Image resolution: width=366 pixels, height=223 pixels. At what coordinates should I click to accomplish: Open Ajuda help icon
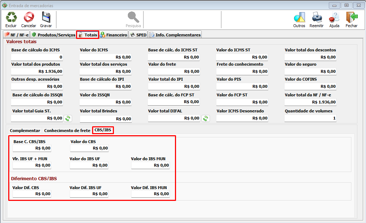[334, 17]
